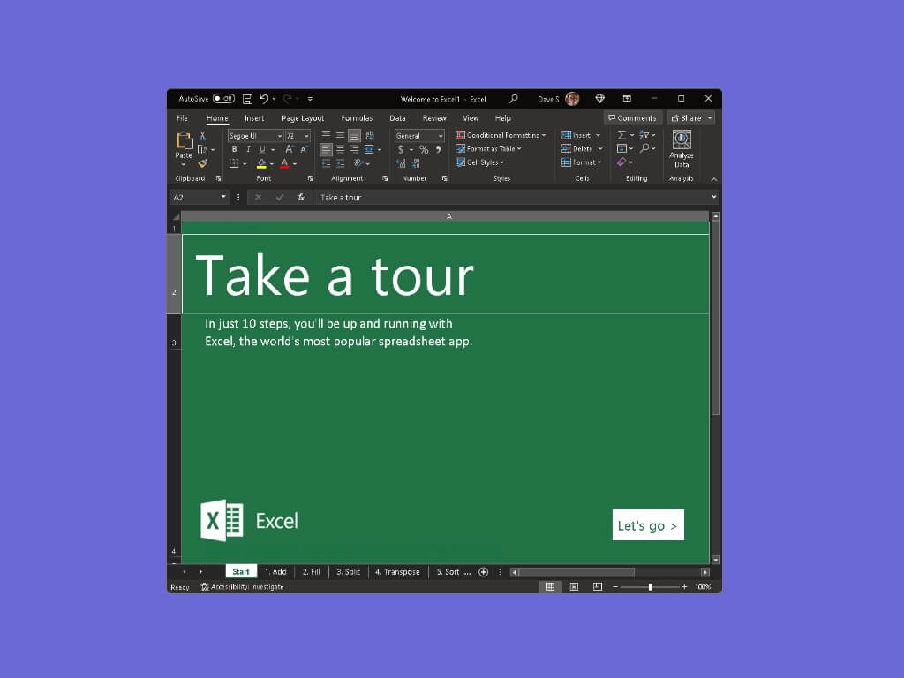904x678 pixels.
Task: Open the '1. Add' sheet tab
Action: pyautogui.click(x=275, y=572)
